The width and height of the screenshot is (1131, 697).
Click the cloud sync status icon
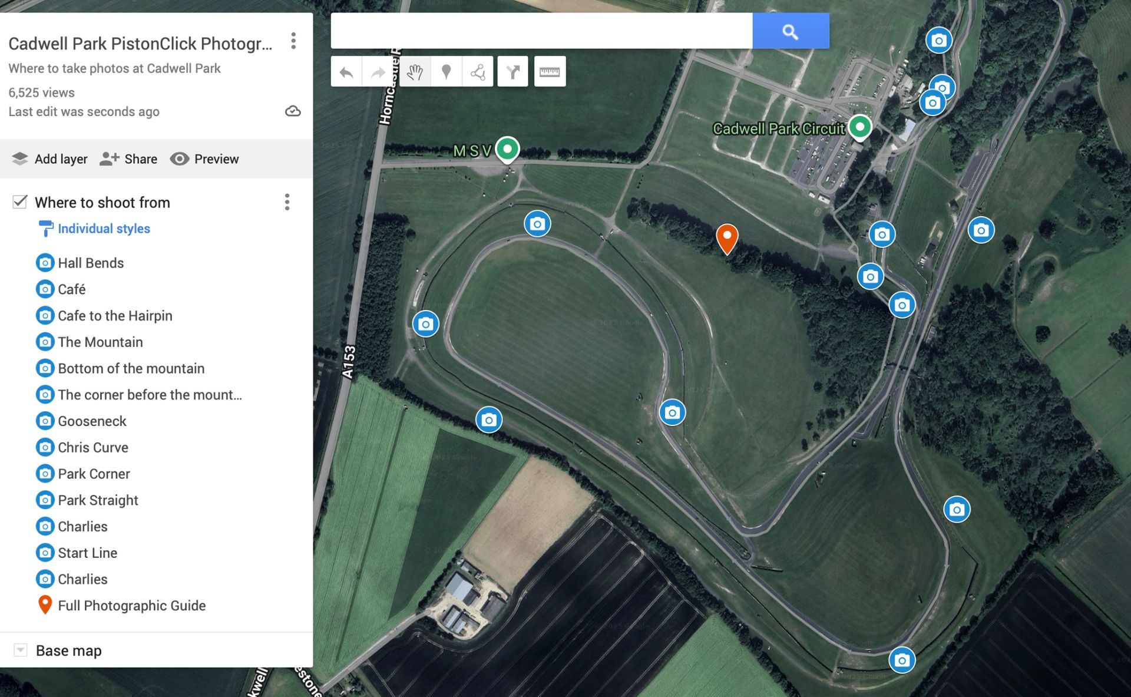click(x=293, y=111)
